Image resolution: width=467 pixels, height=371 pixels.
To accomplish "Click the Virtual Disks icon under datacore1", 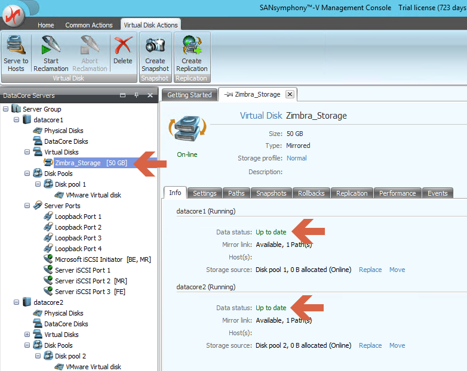I will tap(38, 152).
